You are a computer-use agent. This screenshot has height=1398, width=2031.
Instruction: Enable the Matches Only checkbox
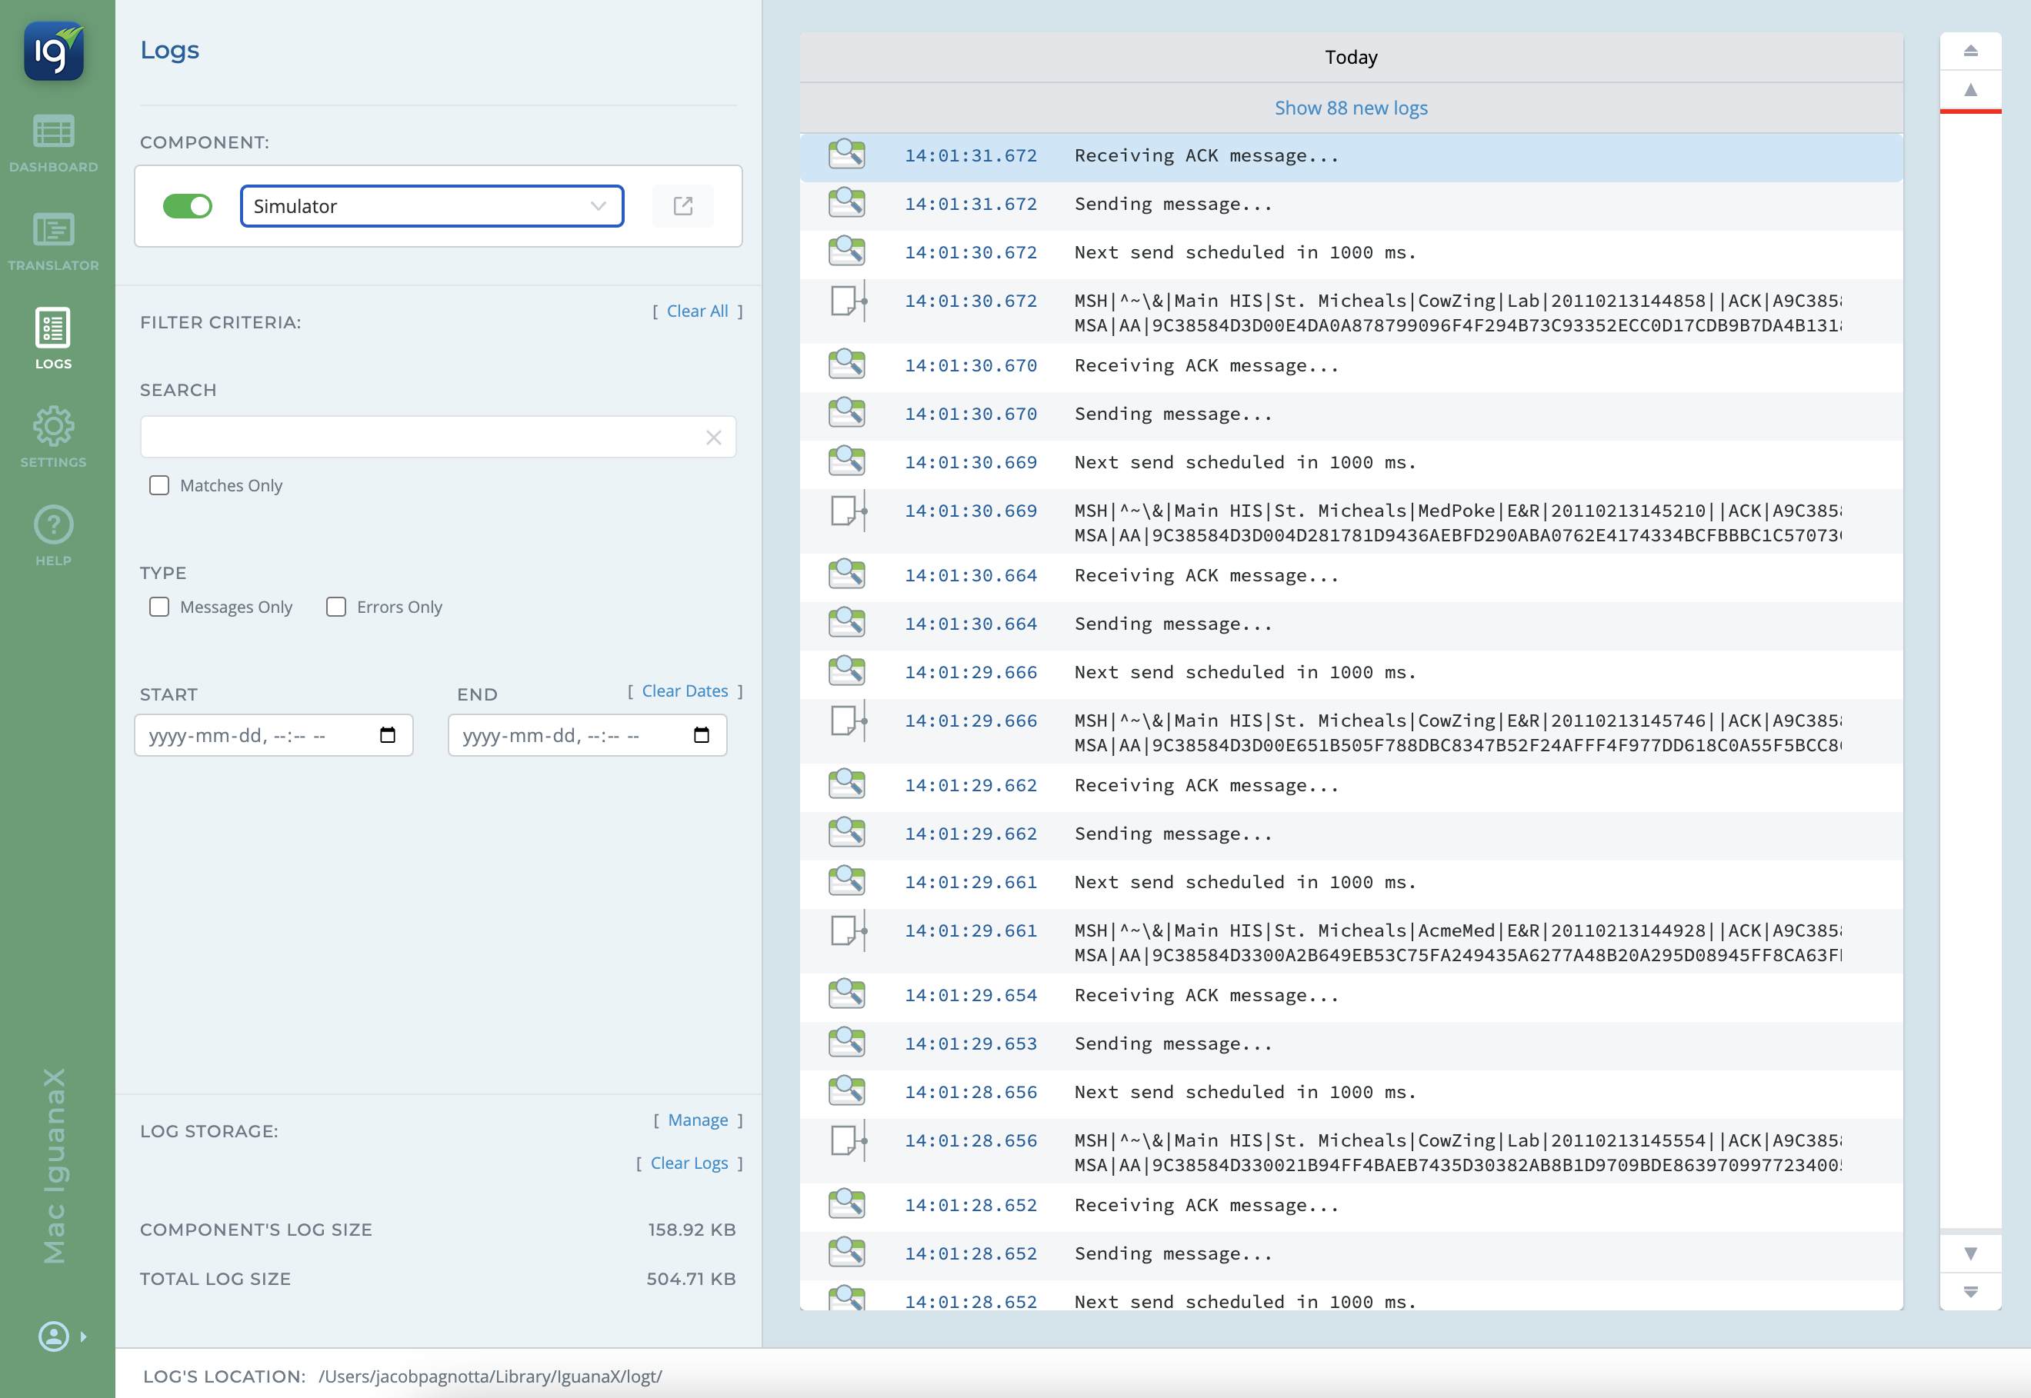(x=158, y=485)
